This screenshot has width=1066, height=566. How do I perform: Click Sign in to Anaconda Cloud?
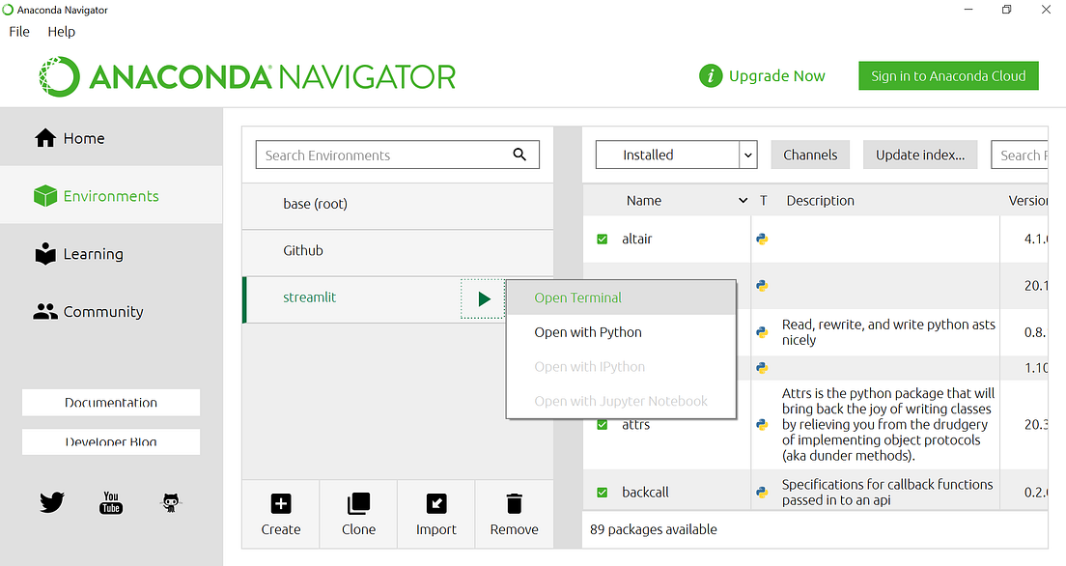click(x=948, y=75)
